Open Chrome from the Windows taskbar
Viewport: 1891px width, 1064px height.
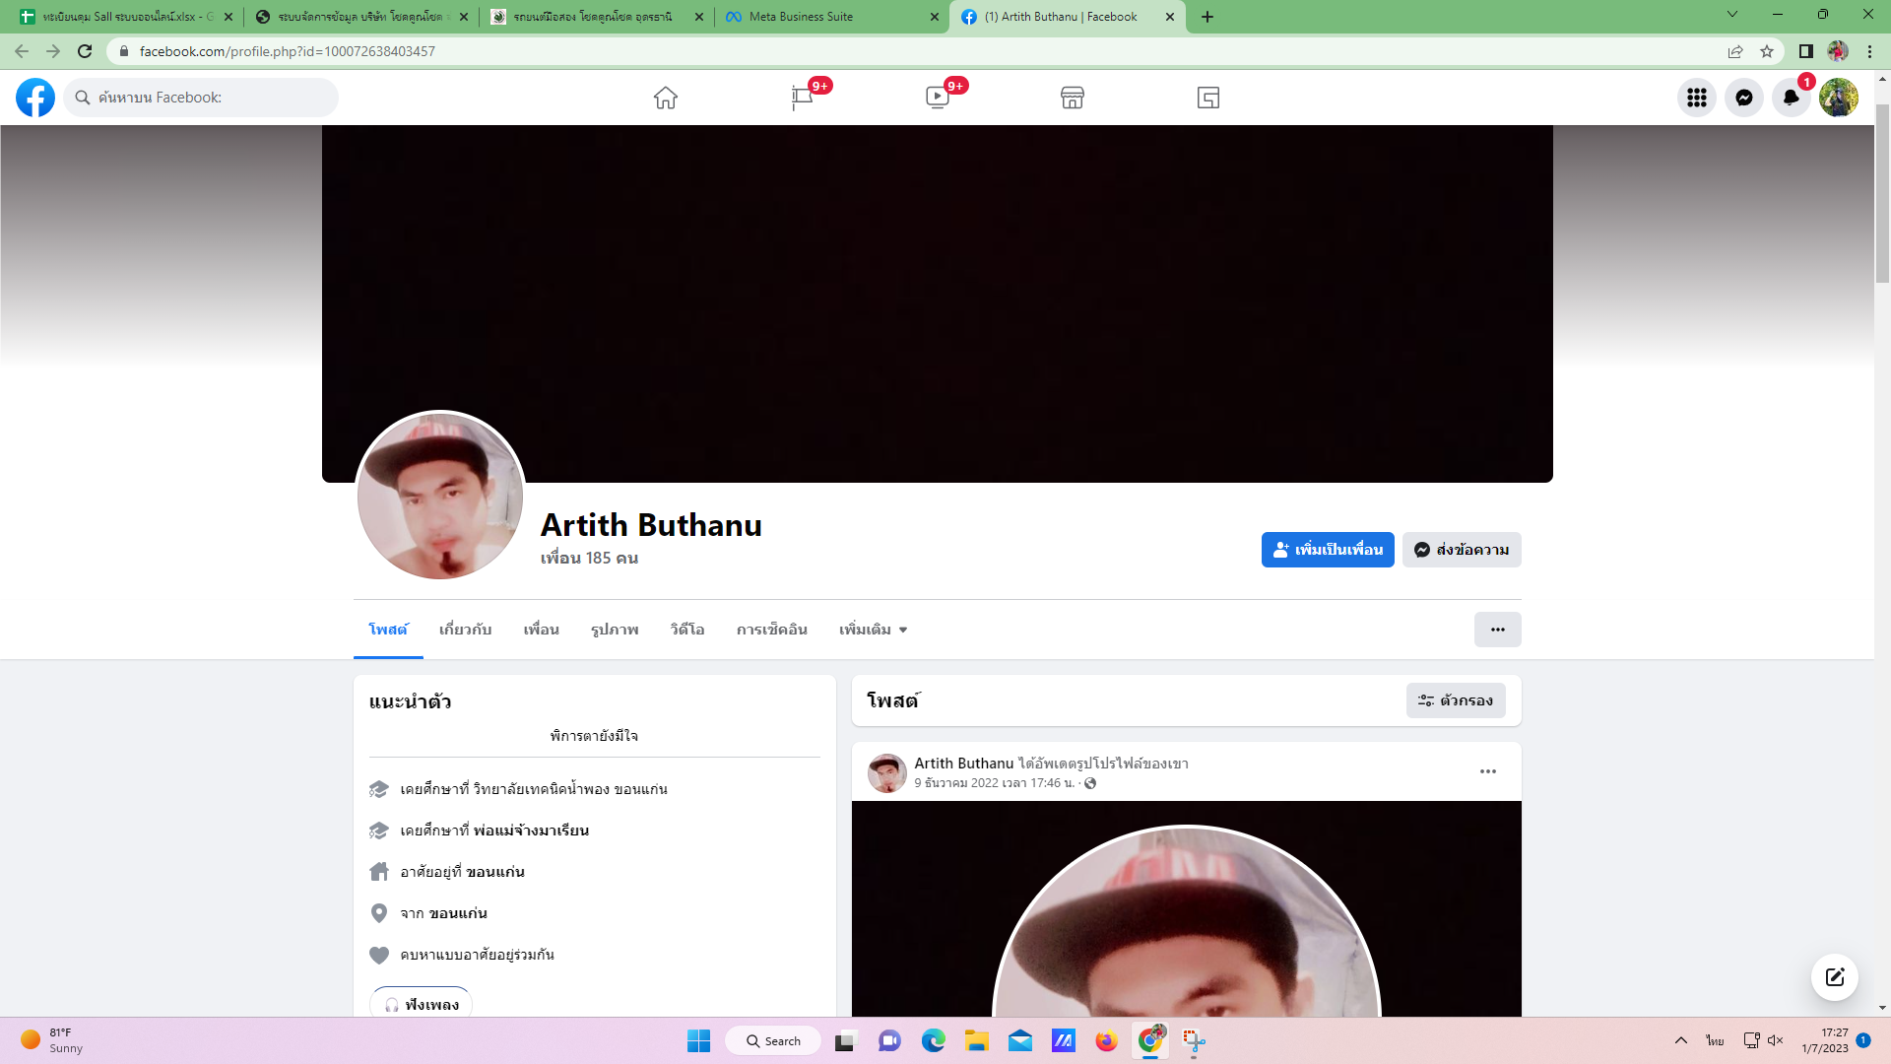[1150, 1040]
